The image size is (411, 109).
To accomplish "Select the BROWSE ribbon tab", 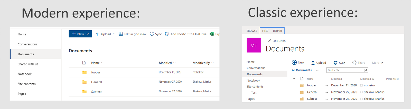I will pyautogui.click(x=252, y=31).
